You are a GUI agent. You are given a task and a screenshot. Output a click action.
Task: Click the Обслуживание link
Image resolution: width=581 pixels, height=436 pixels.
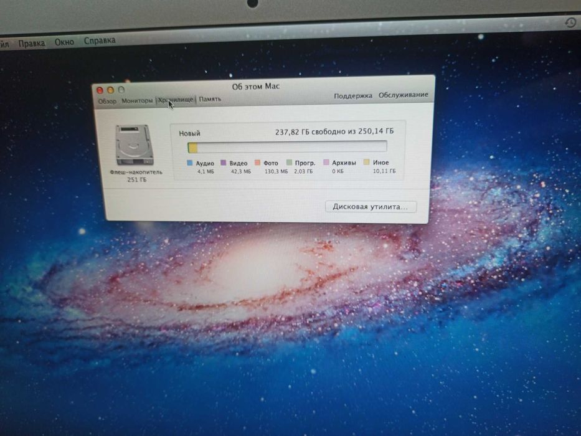coord(403,95)
